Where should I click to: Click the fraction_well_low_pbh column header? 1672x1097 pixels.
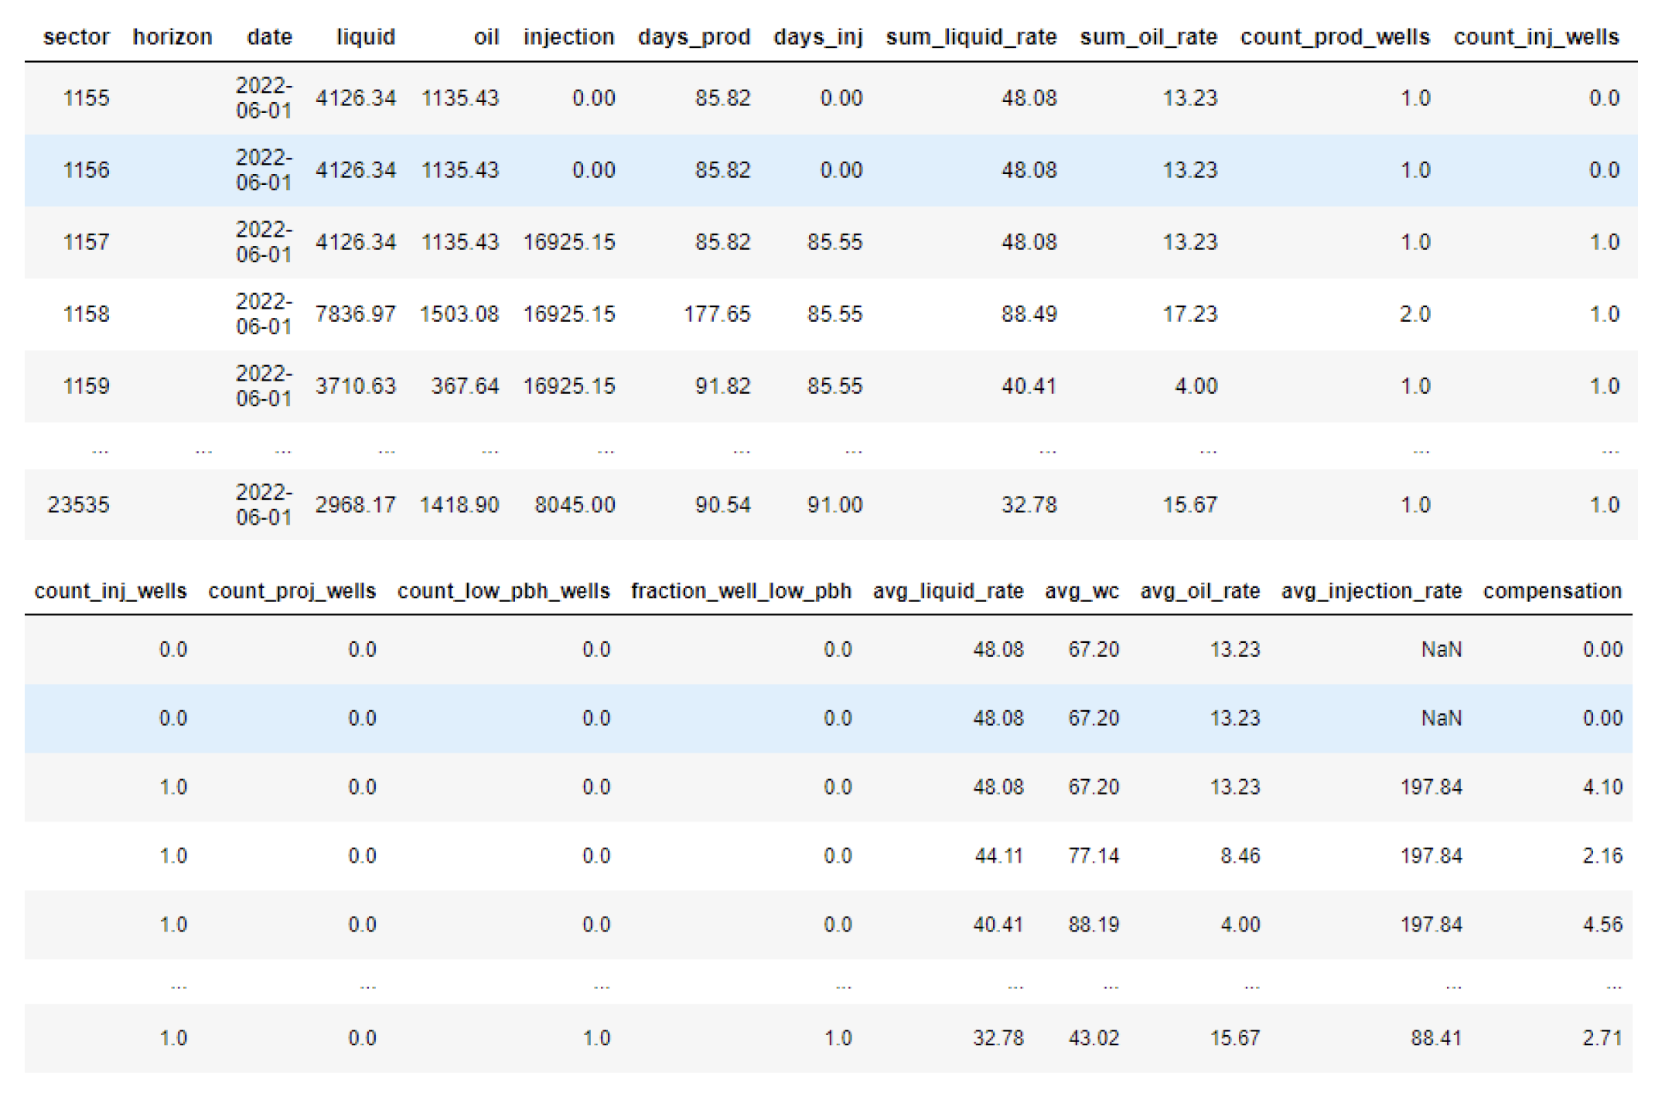(740, 591)
